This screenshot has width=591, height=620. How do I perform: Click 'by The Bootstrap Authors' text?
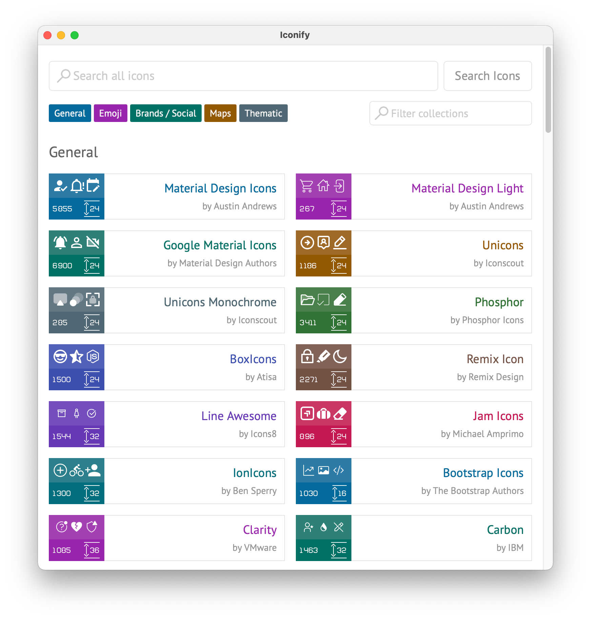[472, 491]
